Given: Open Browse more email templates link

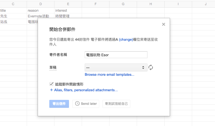Looking at the screenshot, I should [110, 74].
